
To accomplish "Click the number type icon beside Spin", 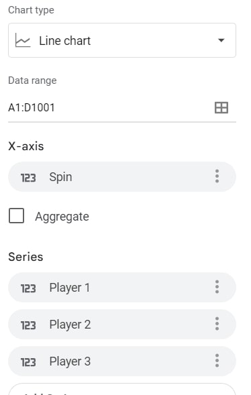I will 28,178.
